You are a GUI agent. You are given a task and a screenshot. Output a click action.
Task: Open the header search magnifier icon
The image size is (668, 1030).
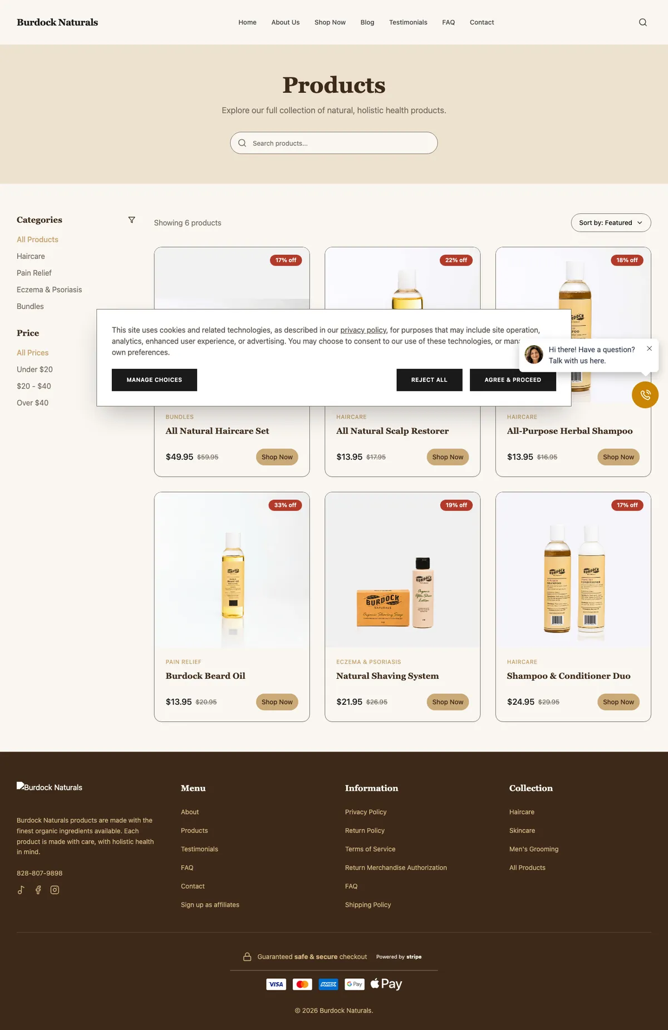coord(643,22)
